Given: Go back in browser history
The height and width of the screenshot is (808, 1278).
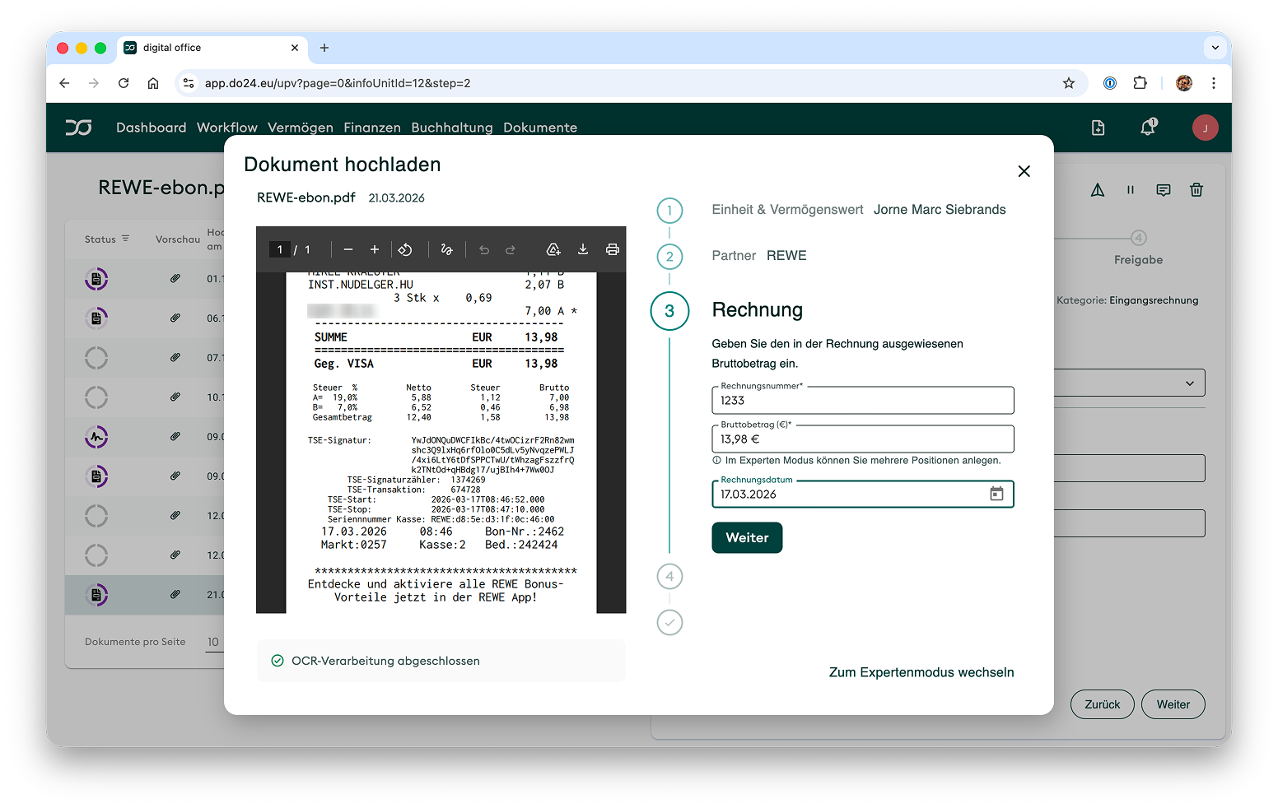Looking at the screenshot, I should pyautogui.click(x=64, y=83).
